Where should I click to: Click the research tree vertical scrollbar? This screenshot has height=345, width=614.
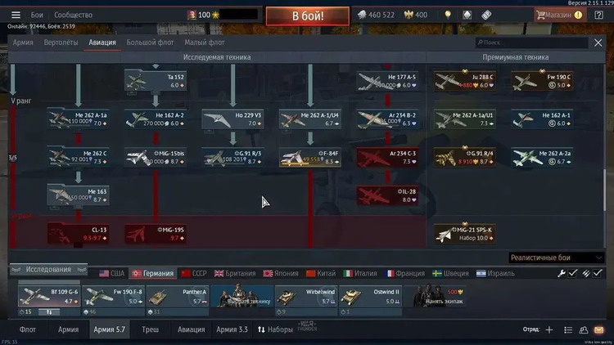[604, 190]
